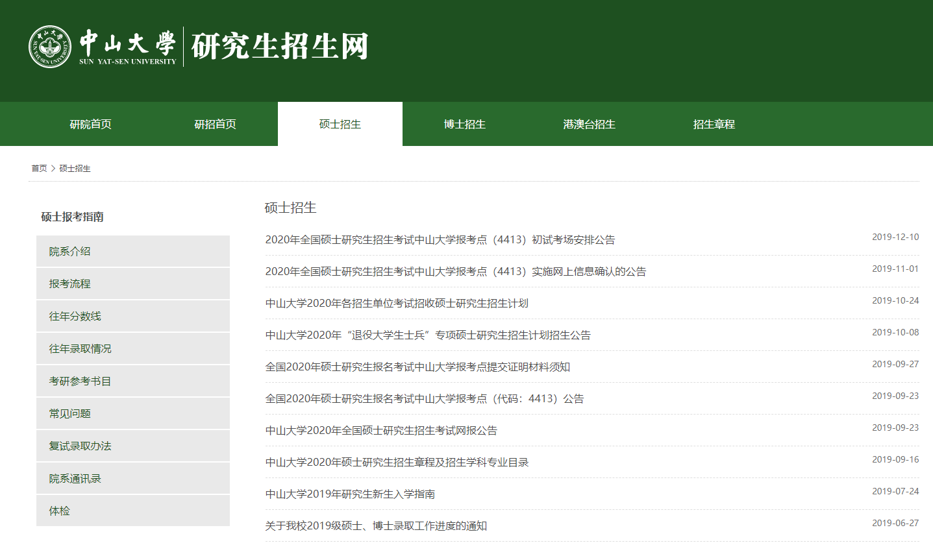Open the 2019年研究生新生入学指南 link
Image resolution: width=933 pixels, height=543 pixels.
coord(350,494)
